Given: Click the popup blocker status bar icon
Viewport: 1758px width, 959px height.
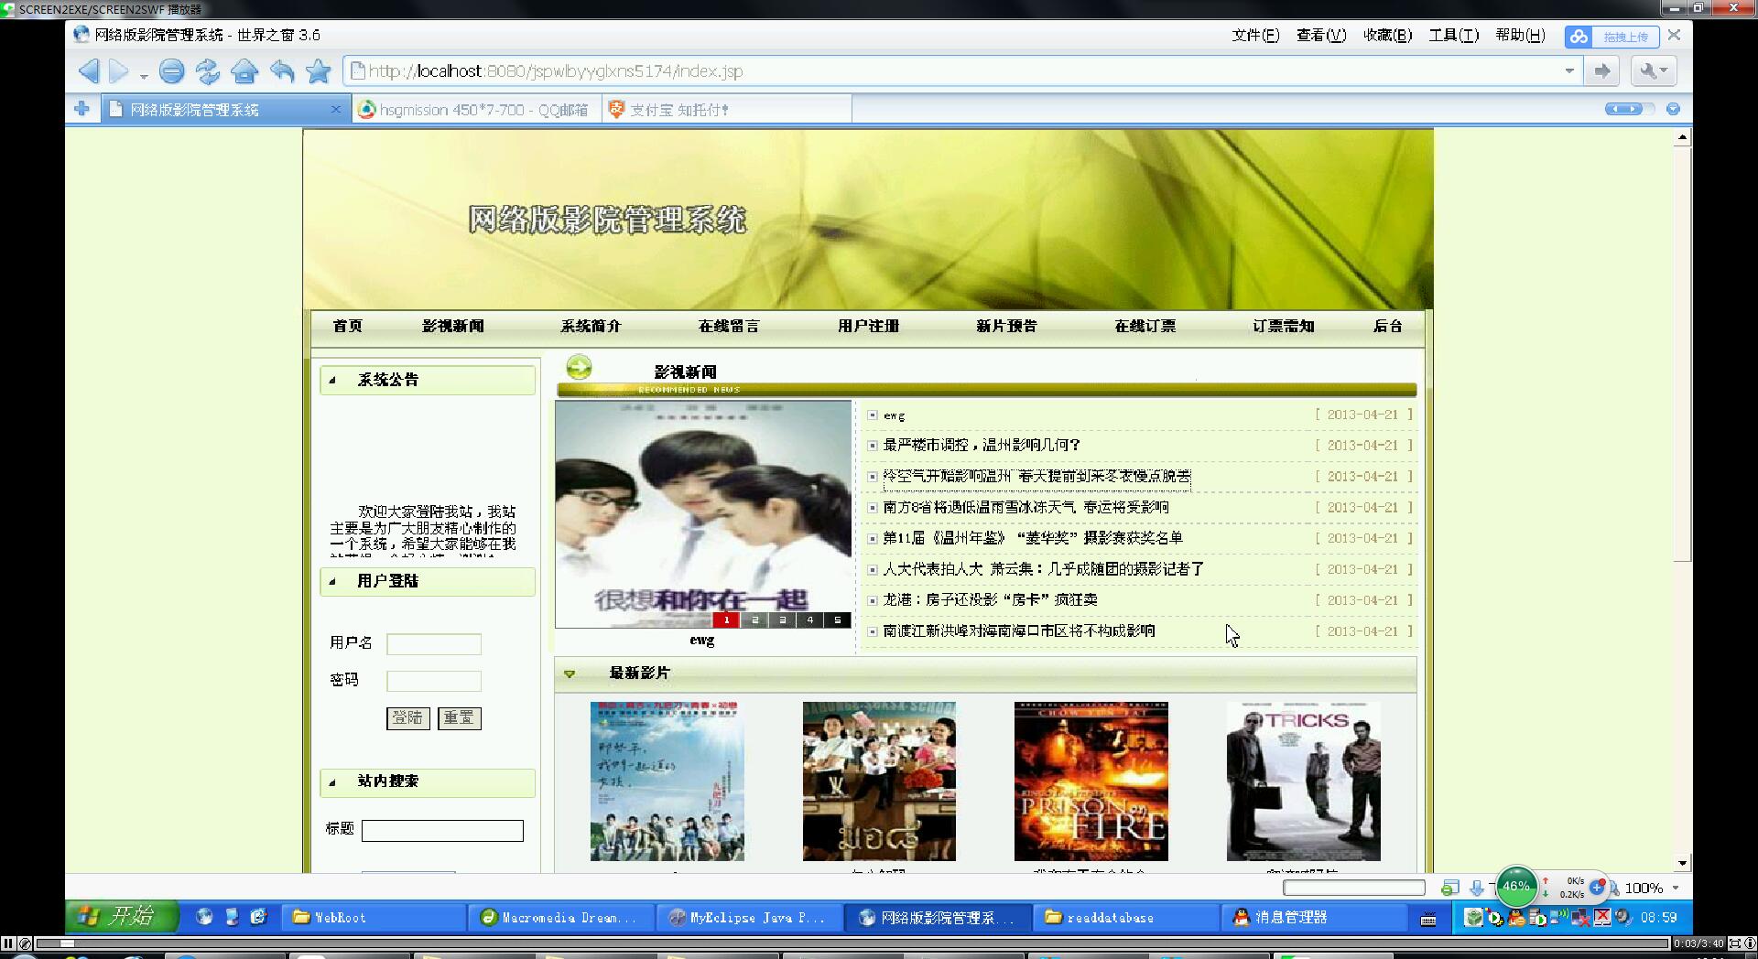Looking at the screenshot, I should tap(1449, 888).
